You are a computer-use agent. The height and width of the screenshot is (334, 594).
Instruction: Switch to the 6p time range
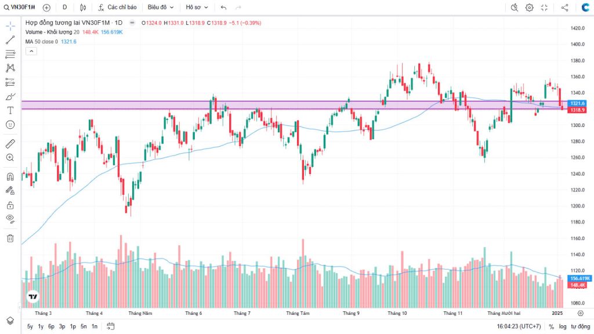pyautogui.click(x=51, y=326)
